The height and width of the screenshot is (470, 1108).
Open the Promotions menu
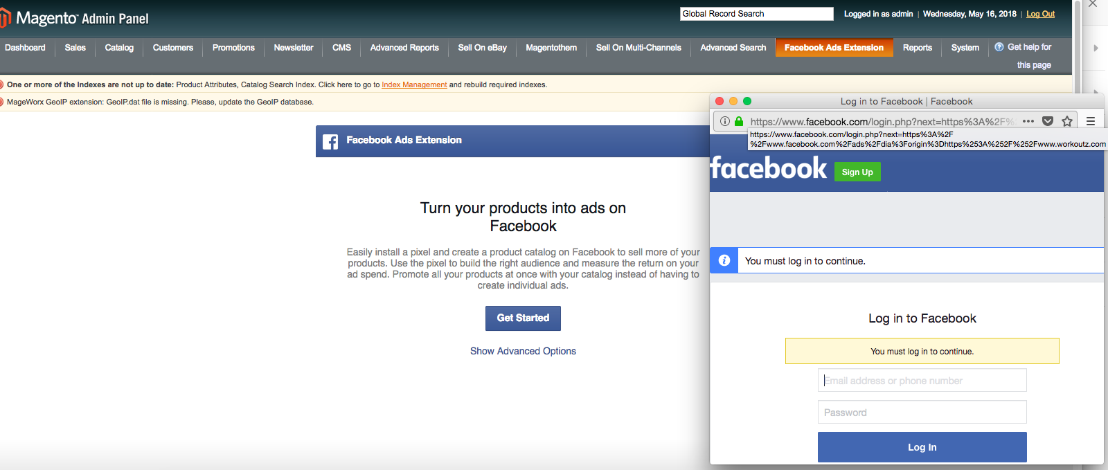coord(233,48)
